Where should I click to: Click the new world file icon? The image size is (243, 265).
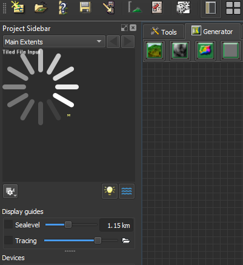(18, 7)
